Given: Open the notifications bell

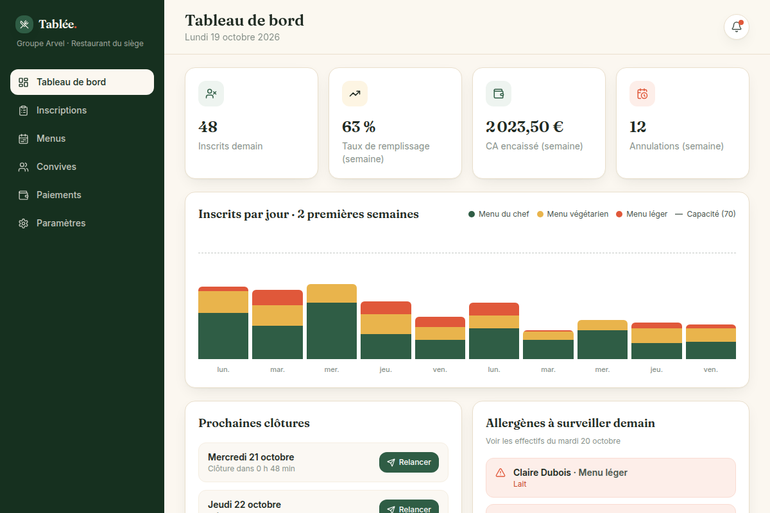Looking at the screenshot, I should [x=737, y=27].
